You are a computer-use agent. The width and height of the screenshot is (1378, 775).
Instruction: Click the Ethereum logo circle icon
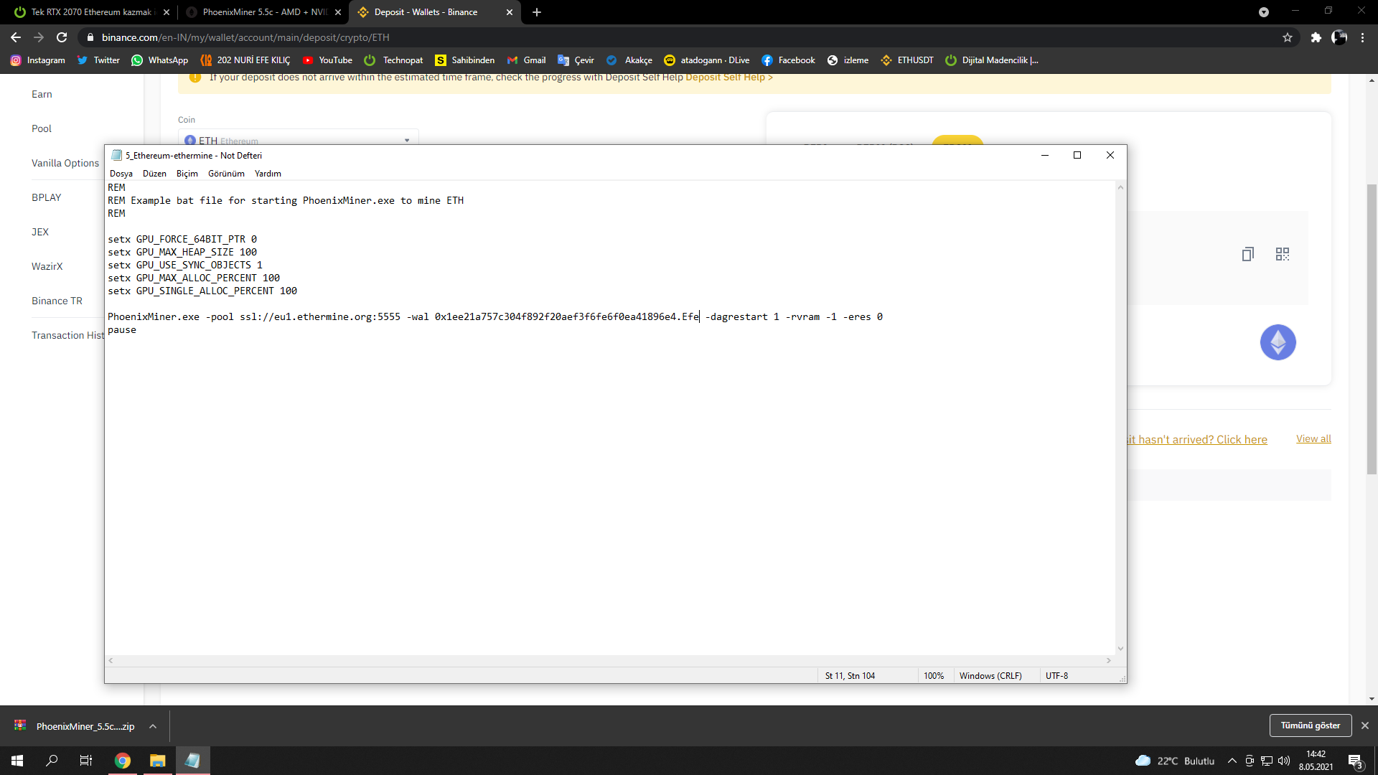coord(1278,342)
